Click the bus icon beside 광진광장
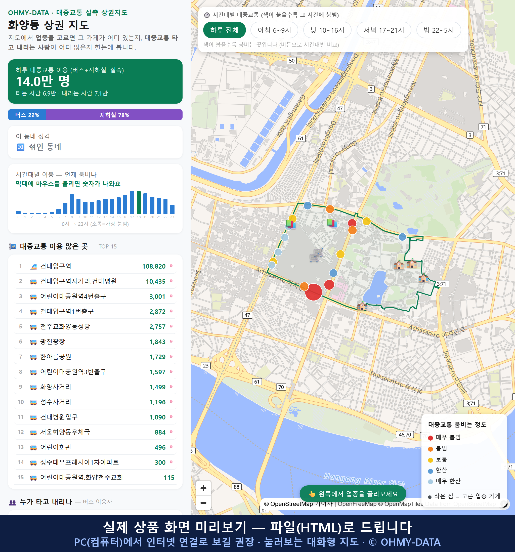 33,342
